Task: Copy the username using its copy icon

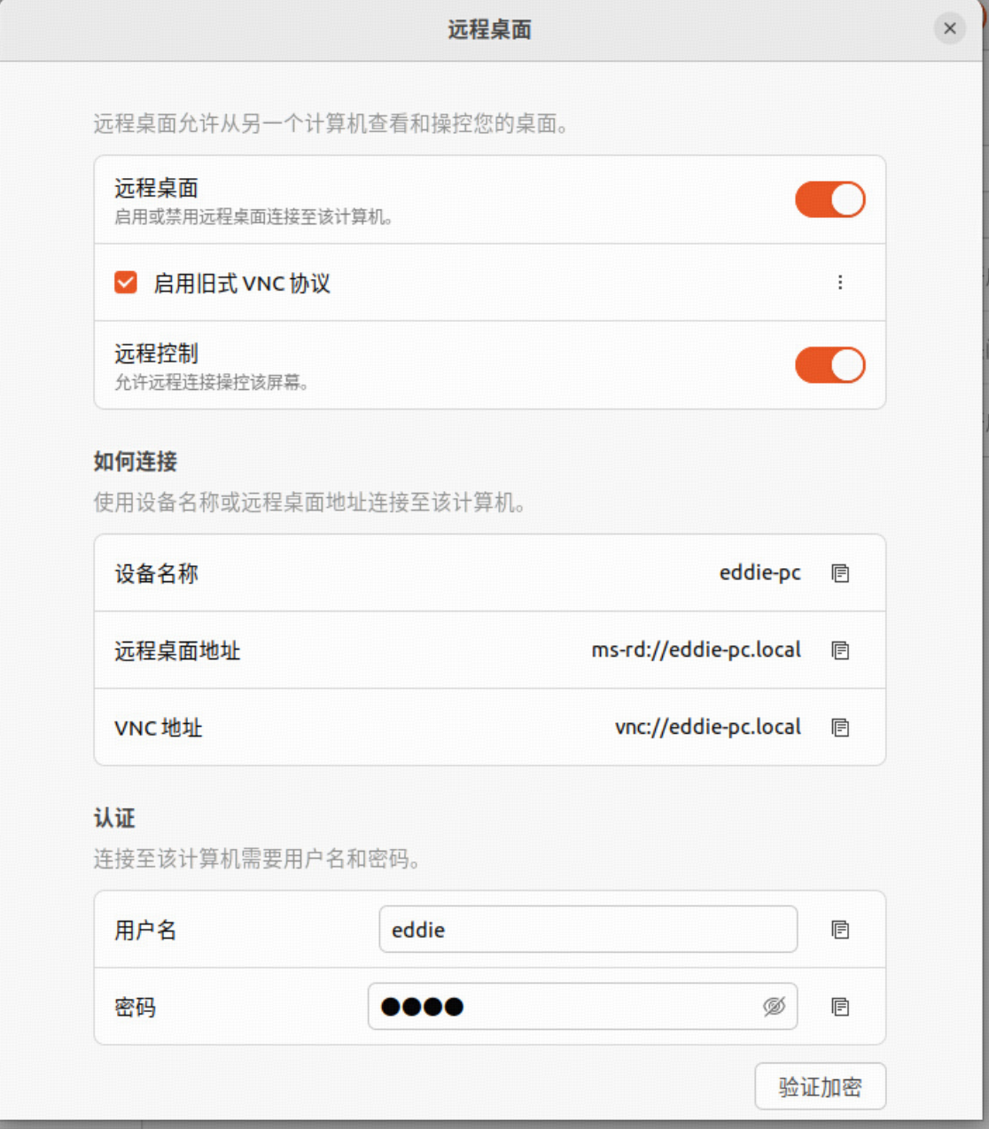Action: pyautogui.click(x=840, y=930)
